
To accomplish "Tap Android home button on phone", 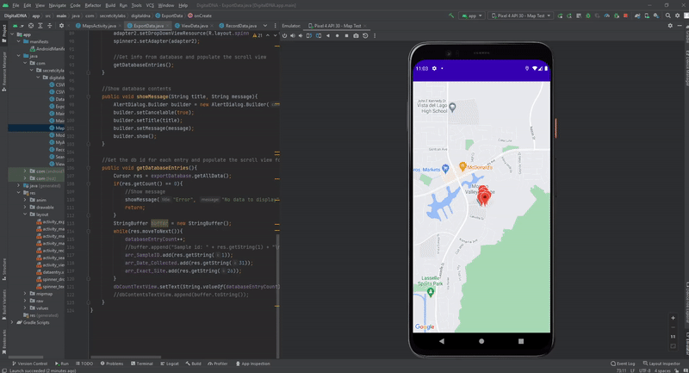I will coord(481,341).
